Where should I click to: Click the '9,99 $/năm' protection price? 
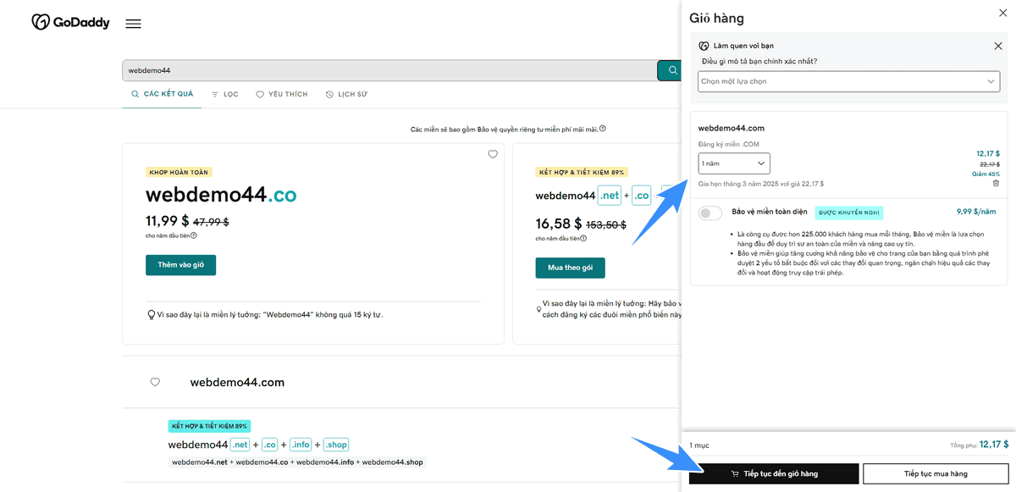tap(976, 212)
